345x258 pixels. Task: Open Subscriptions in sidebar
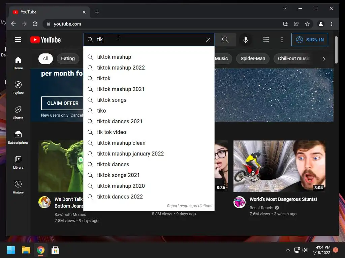18,137
